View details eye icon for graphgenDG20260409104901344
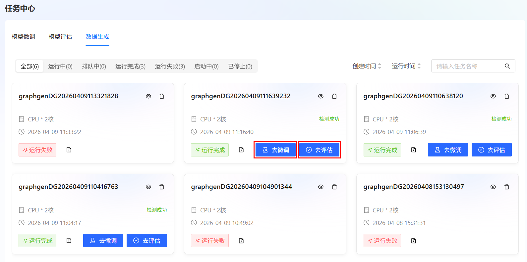 321,187
